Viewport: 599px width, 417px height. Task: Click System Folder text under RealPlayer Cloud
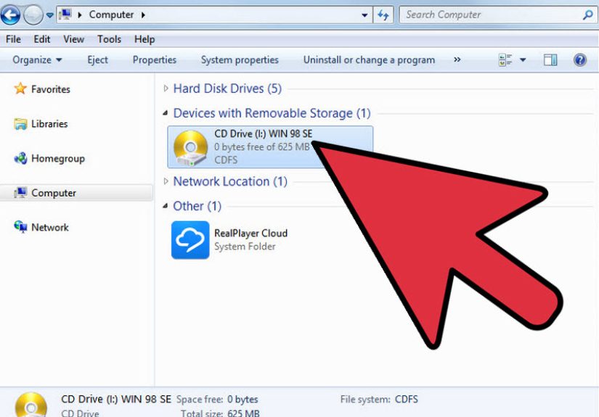[x=245, y=247]
